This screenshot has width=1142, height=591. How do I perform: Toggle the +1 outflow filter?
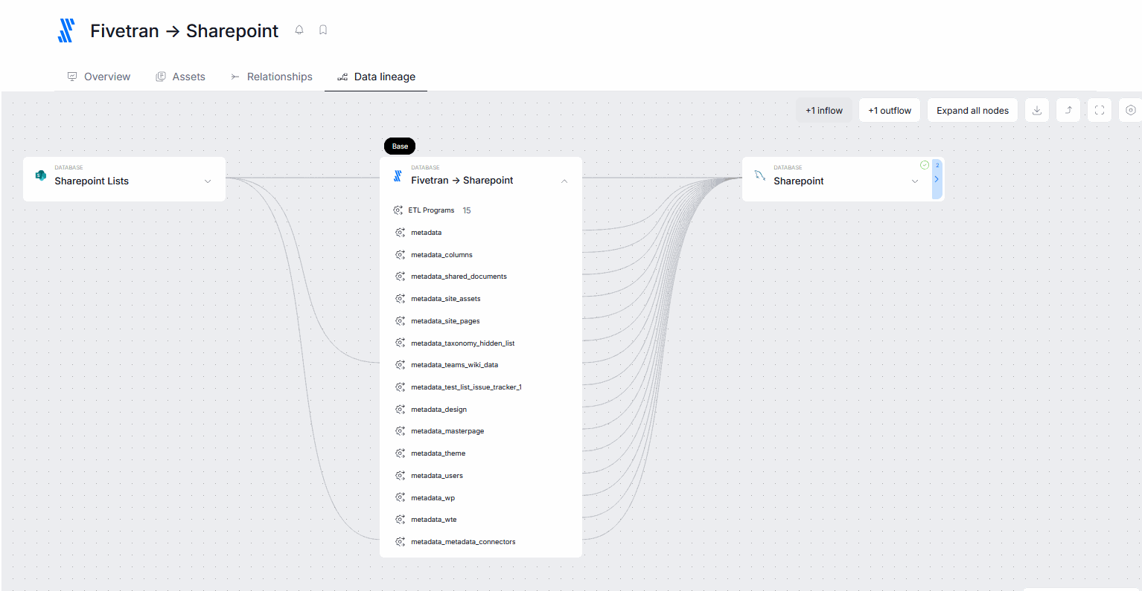(890, 111)
